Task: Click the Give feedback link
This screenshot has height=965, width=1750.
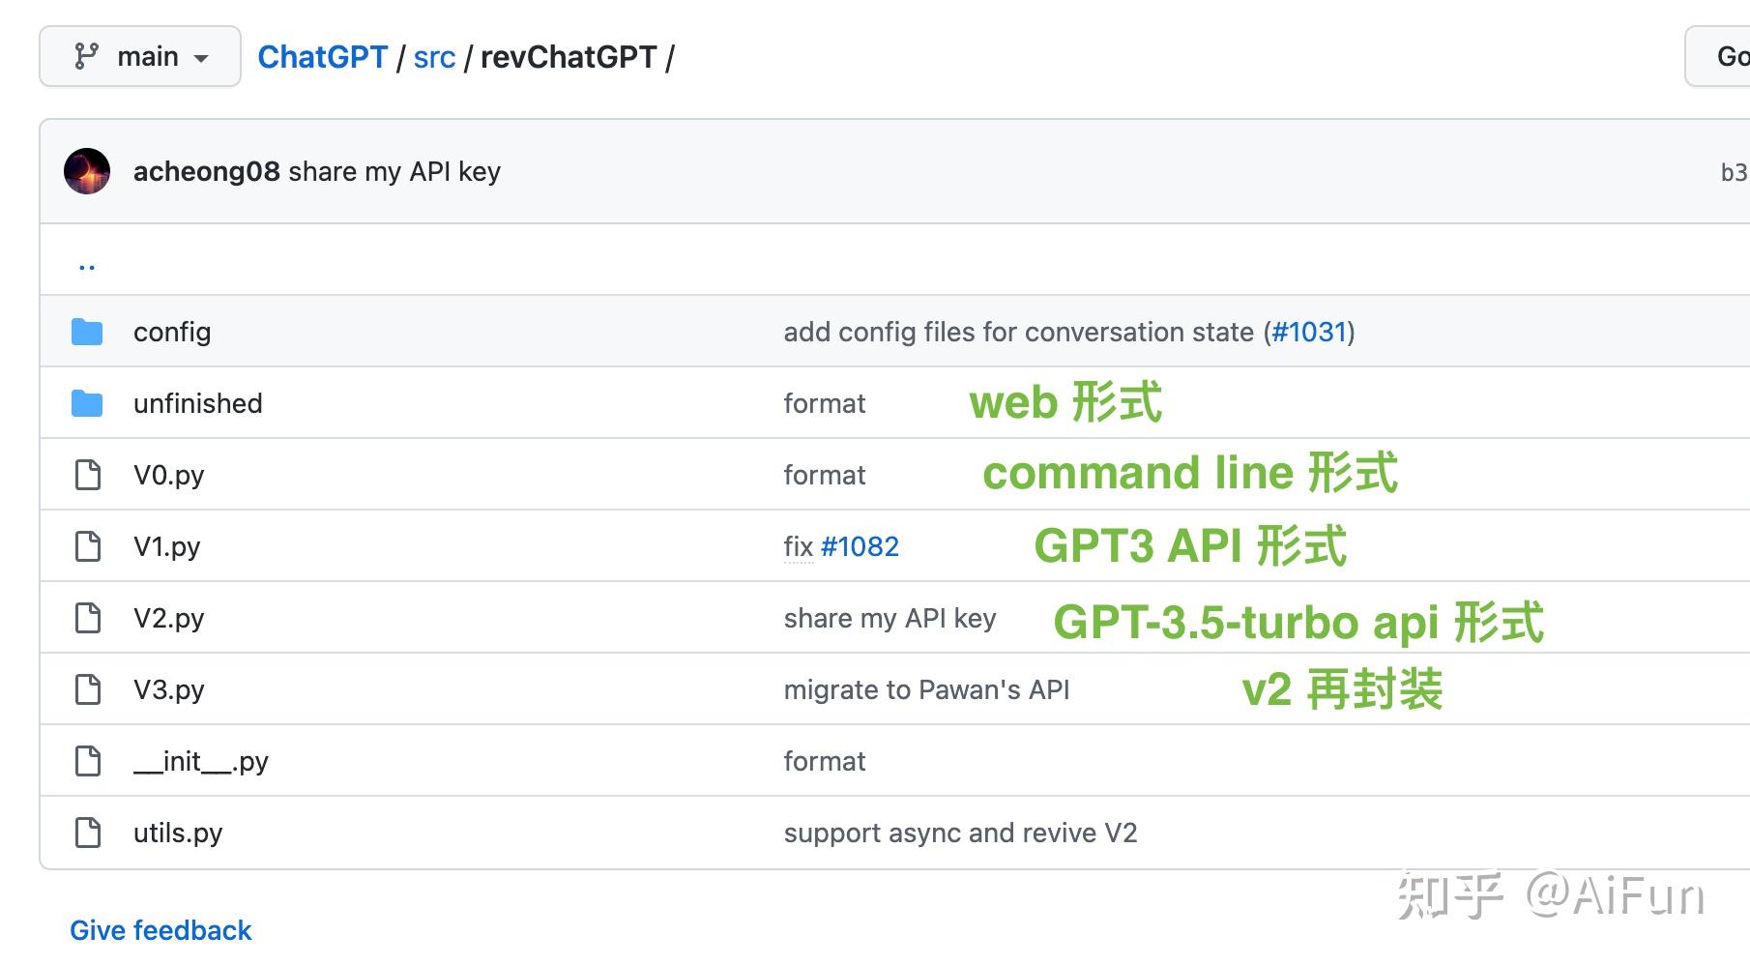Action: point(160,930)
